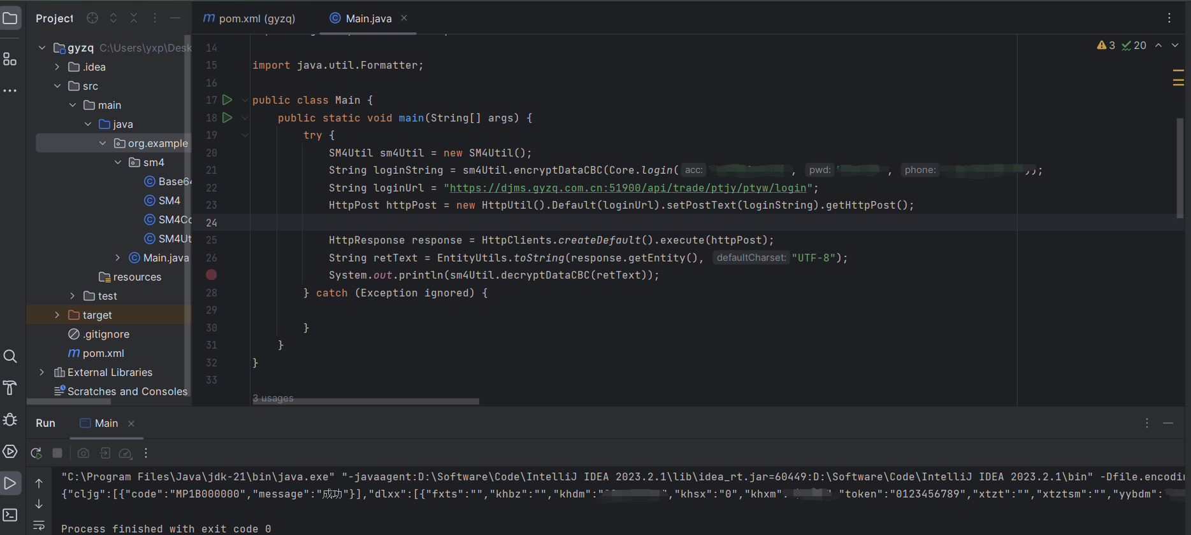Viewport: 1191px width, 535px height.
Task: Go to previous highlighted problem arrow
Action: click(x=1159, y=45)
